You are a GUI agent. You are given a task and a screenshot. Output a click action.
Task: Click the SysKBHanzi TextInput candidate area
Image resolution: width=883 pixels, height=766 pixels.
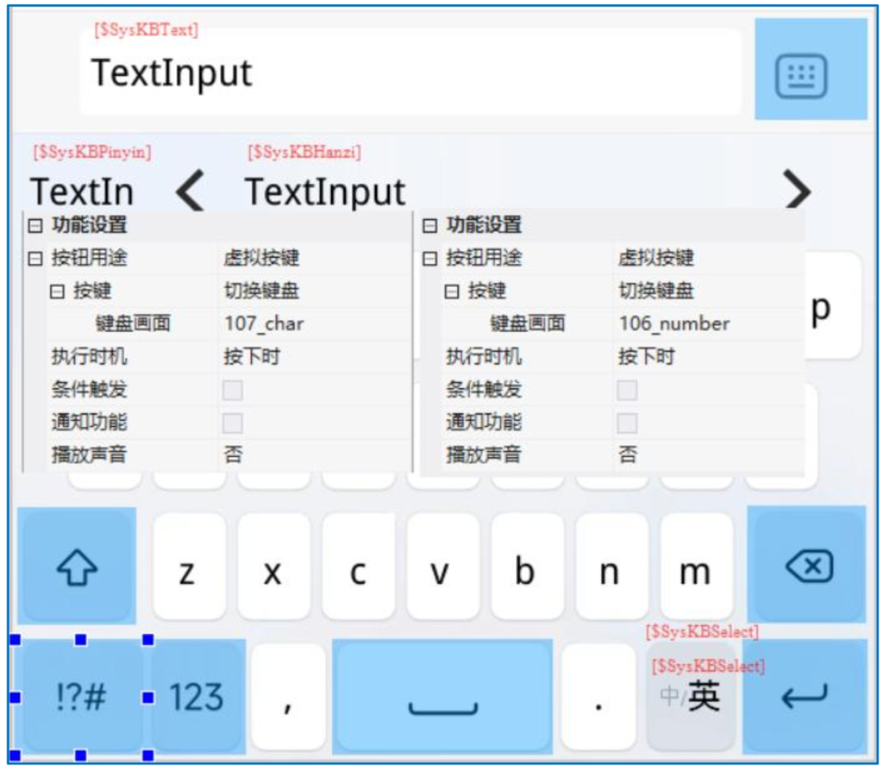[325, 191]
